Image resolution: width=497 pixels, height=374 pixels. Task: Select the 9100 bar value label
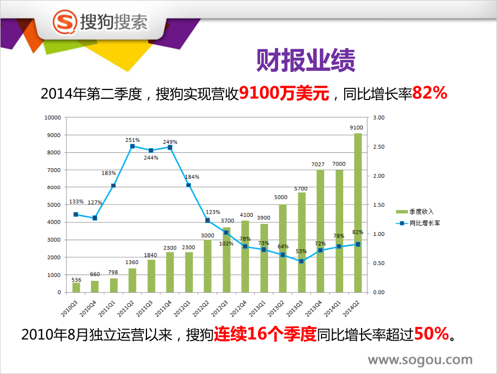356,127
